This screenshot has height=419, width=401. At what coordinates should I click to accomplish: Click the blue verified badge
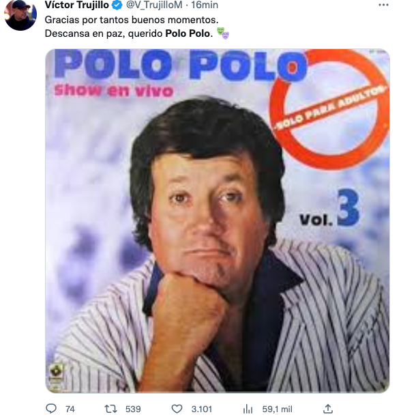click(117, 5)
